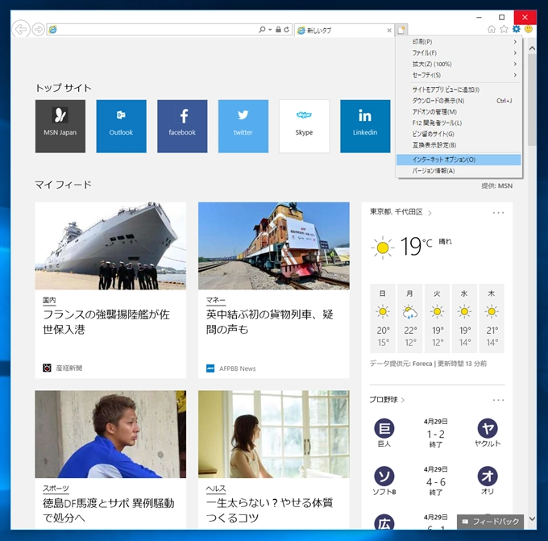Choose 互換表示設定(B) menu item
Viewport: 548px width, 541px height.
[x=459, y=145]
